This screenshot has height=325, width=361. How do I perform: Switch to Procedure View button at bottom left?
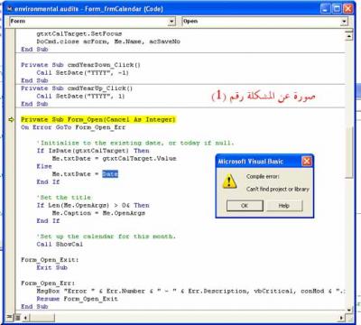[10, 317]
